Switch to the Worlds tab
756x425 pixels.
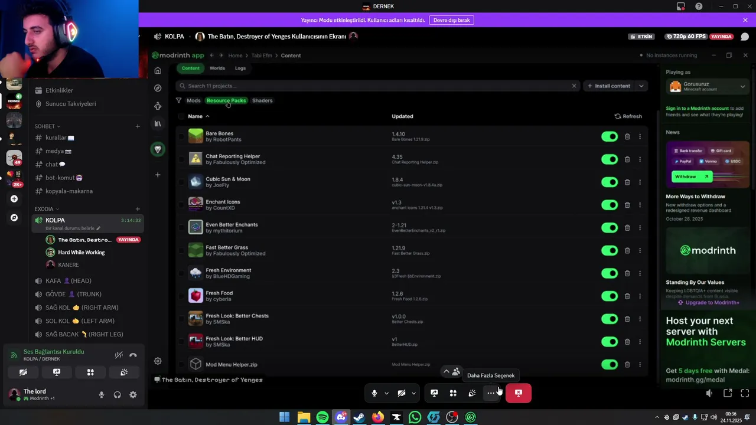pos(217,68)
